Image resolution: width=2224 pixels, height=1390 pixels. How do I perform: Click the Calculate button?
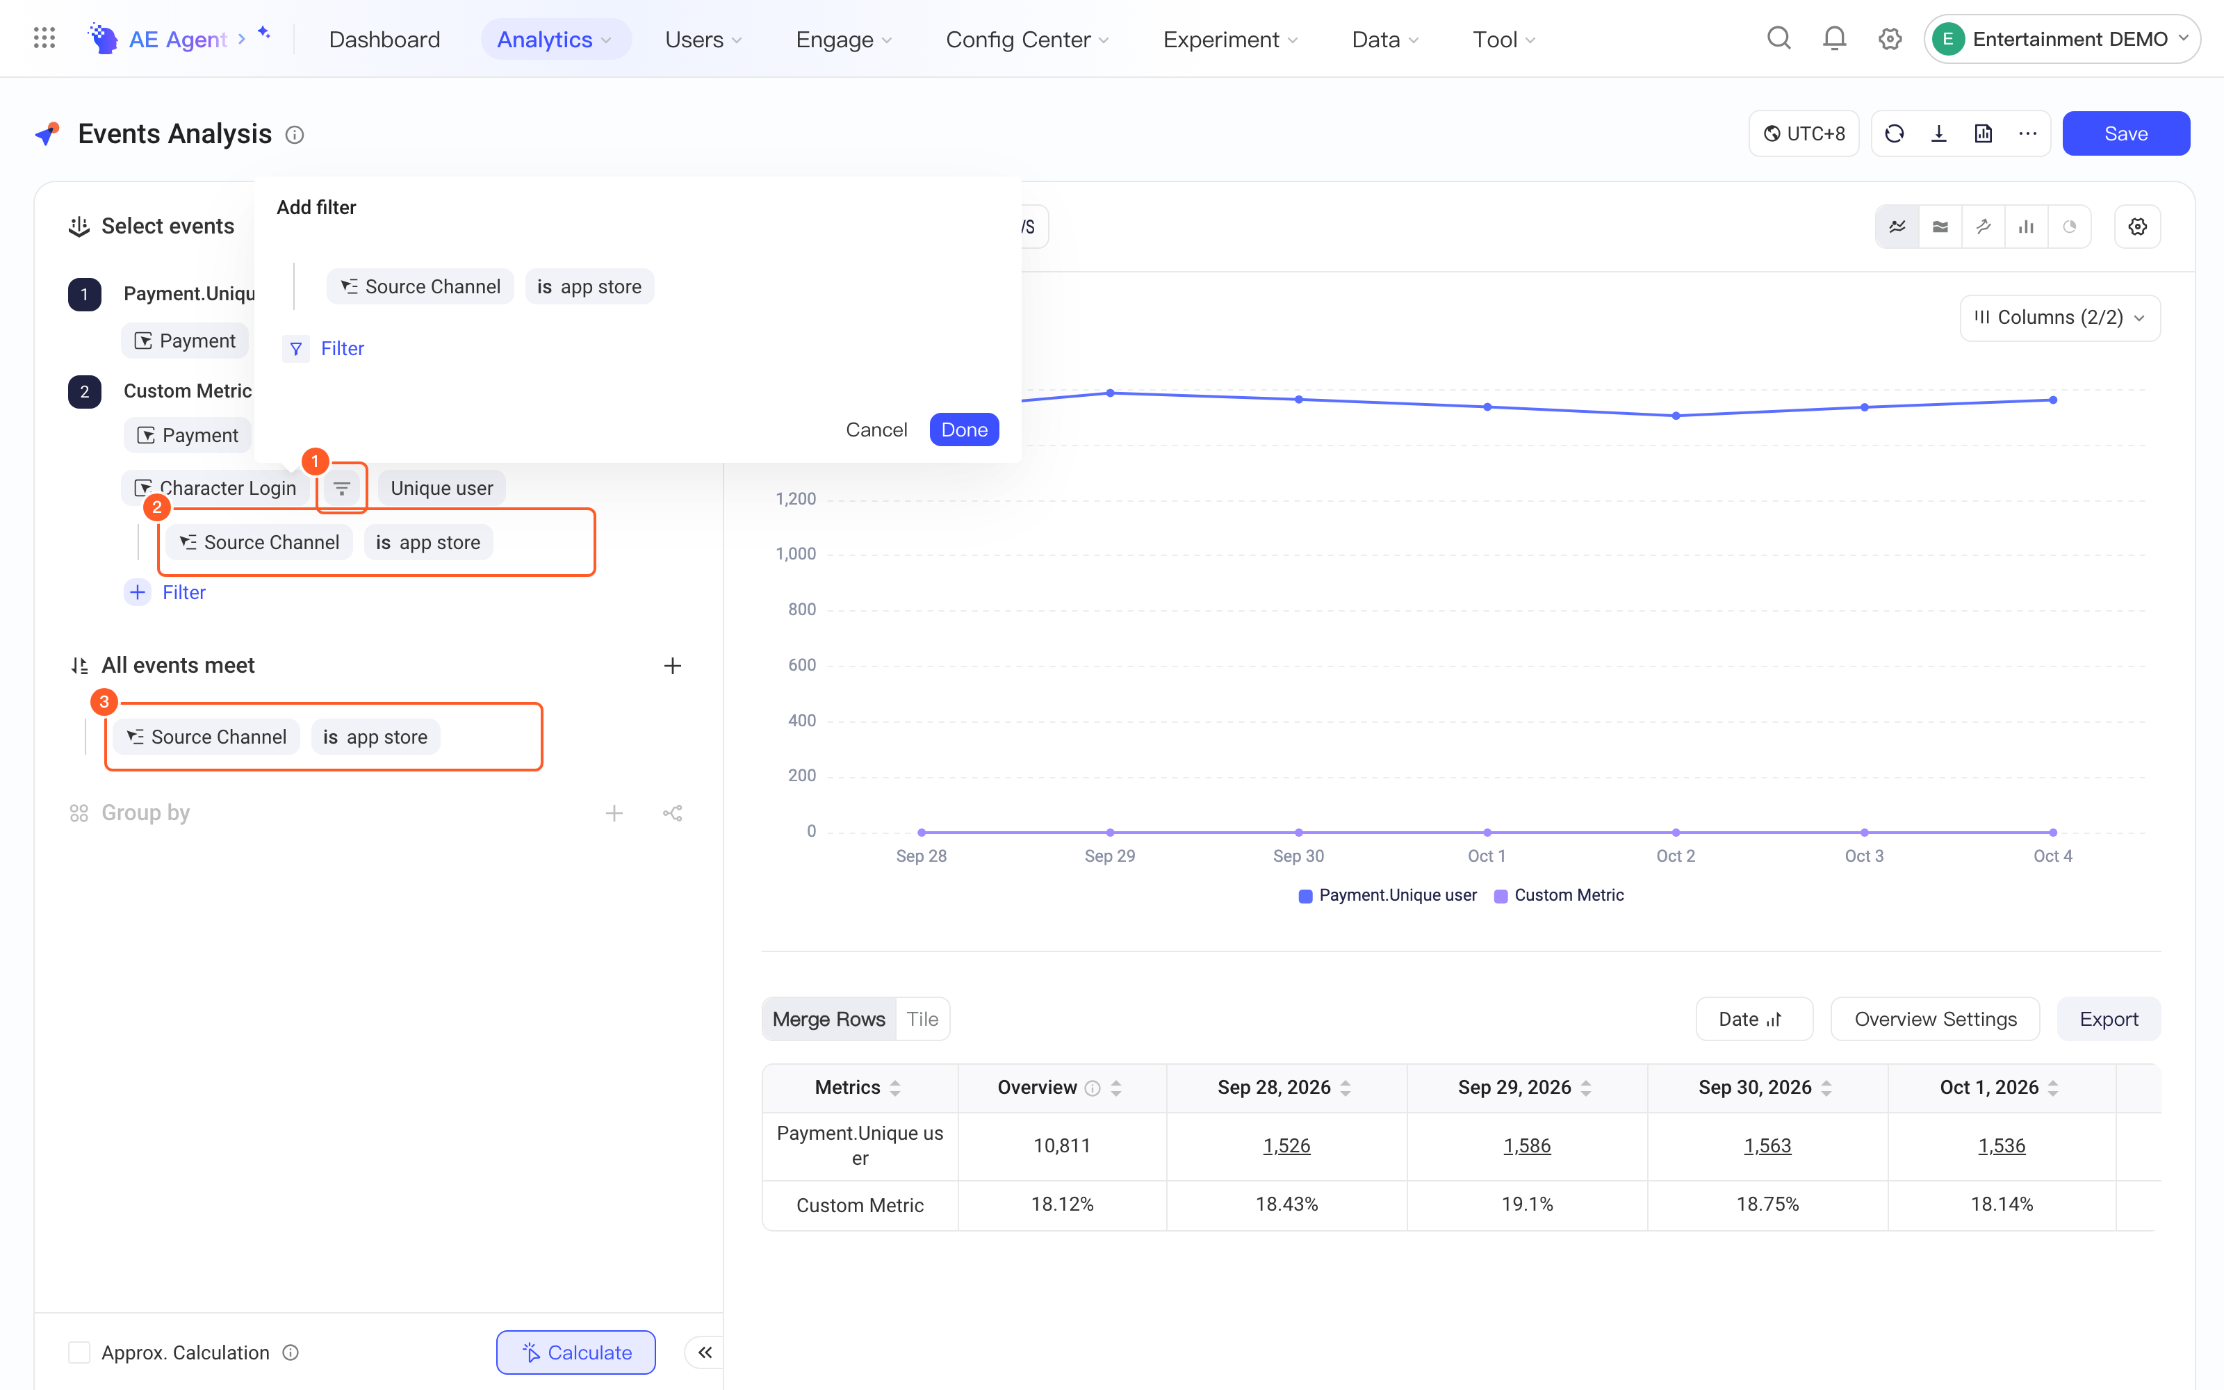(576, 1352)
